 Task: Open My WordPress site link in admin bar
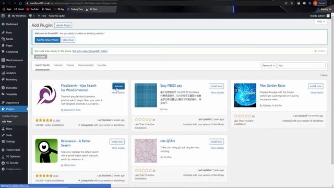coord(17,16)
